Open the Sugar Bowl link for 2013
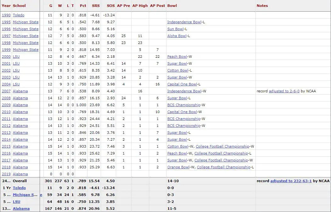The width and height of the screenshot is (331, 212). click(177, 133)
